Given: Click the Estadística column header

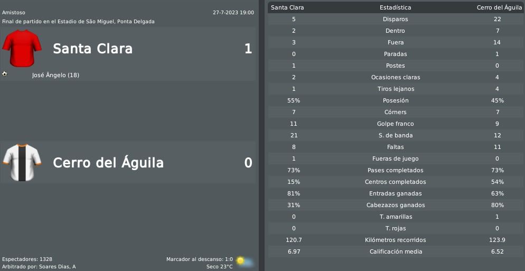Looking at the screenshot, I should [x=396, y=7].
